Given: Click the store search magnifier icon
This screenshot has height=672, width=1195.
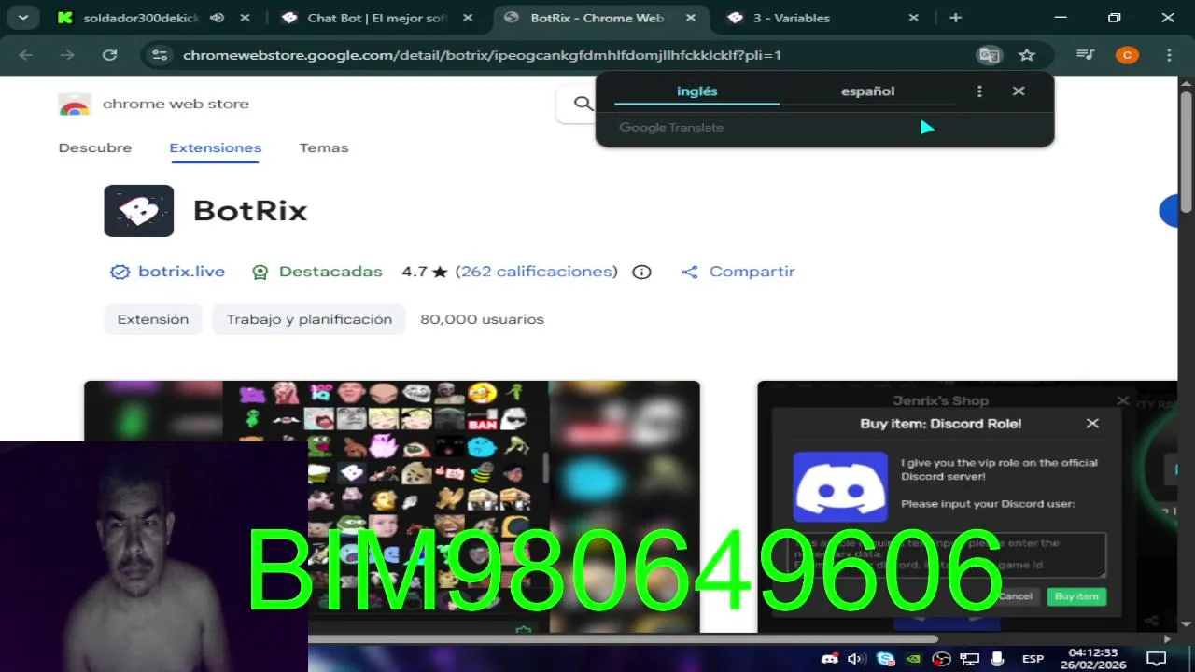Looking at the screenshot, I should (x=583, y=104).
